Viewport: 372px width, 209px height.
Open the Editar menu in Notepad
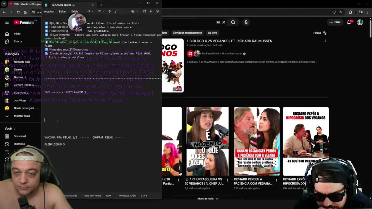[62, 11]
